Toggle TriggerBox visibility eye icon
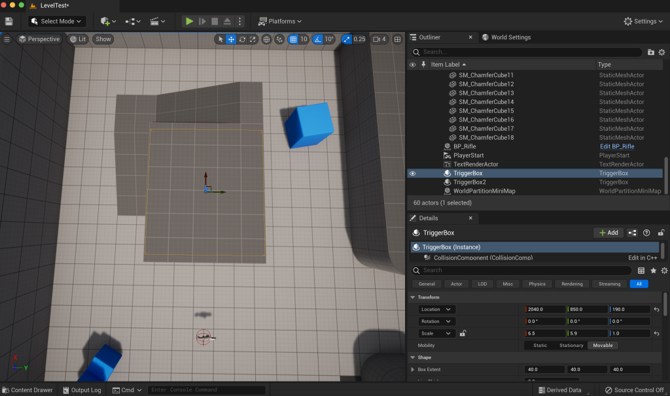The image size is (670, 396). click(412, 174)
